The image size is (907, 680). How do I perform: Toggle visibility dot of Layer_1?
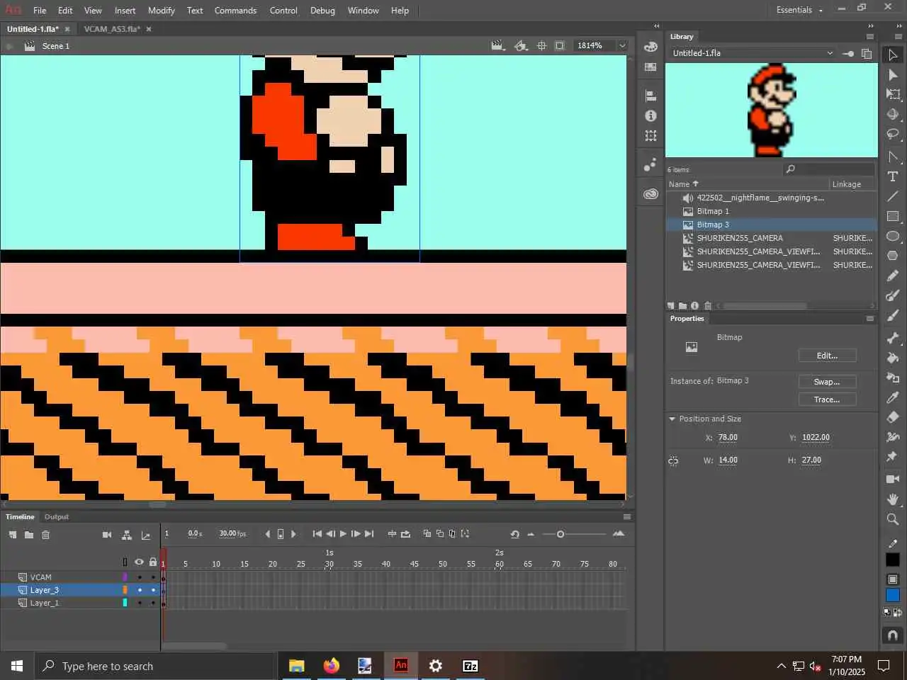click(x=140, y=603)
